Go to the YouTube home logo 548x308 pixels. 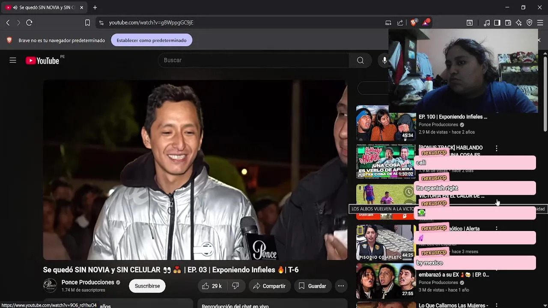click(x=42, y=61)
